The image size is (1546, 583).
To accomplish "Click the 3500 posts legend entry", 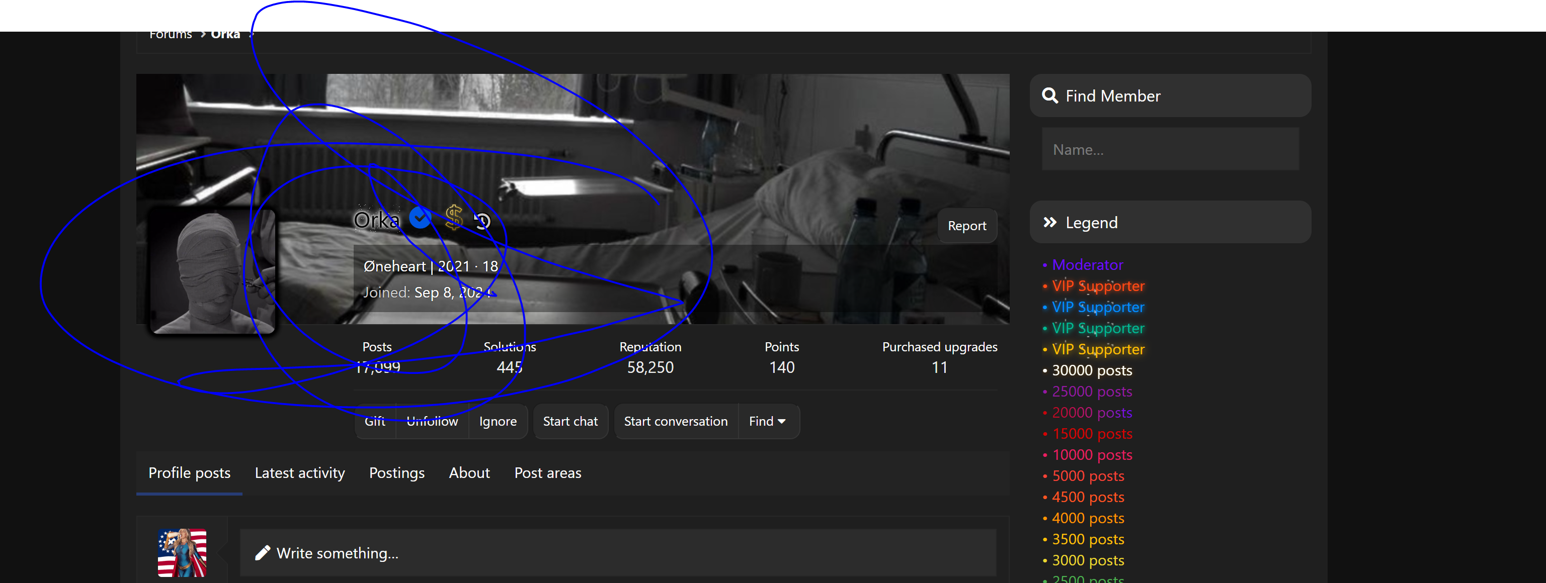I will 1088,539.
